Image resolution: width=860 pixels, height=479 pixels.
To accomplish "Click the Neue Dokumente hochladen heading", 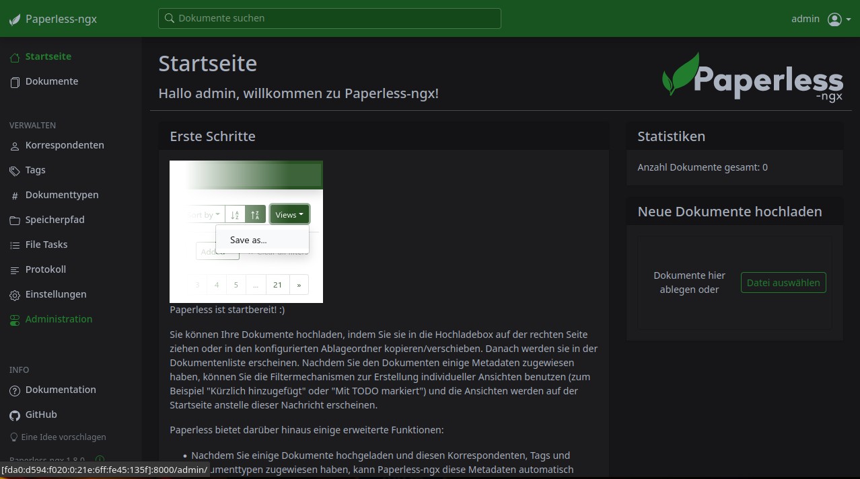I will pos(730,212).
